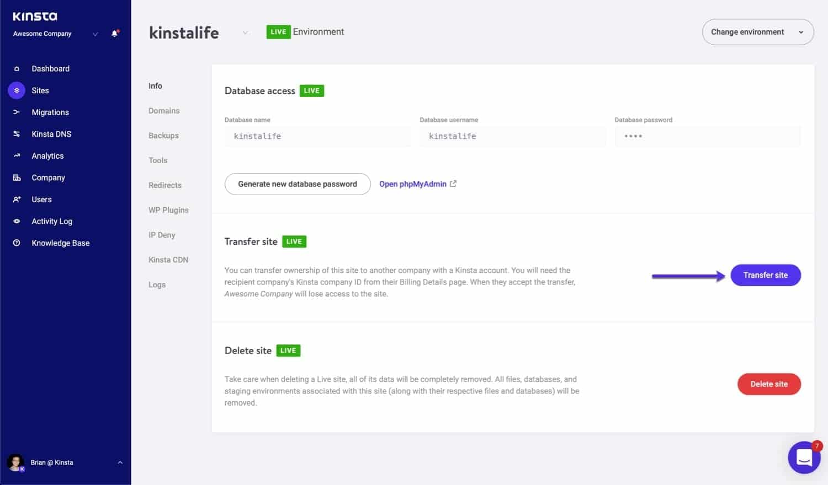Image resolution: width=828 pixels, height=485 pixels.
Task: Click LIVE badge next to Database access
Action: pyautogui.click(x=312, y=91)
